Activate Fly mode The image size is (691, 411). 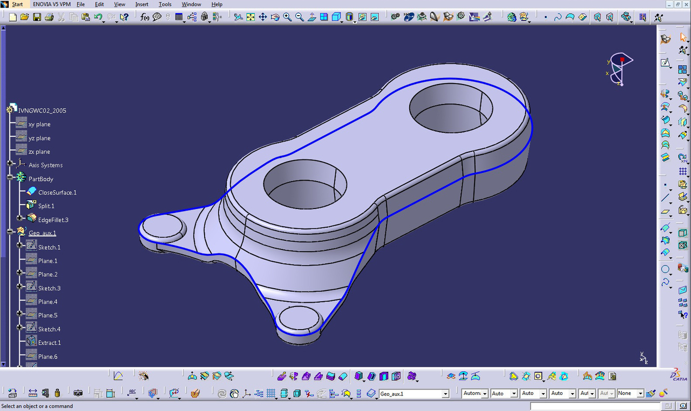click(238, 17)
